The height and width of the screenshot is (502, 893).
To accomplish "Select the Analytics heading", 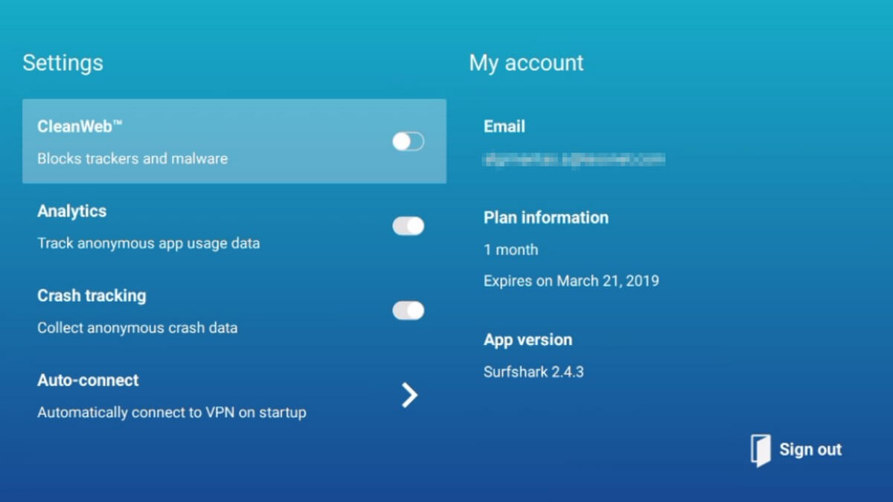I will [x=72, y=211].
